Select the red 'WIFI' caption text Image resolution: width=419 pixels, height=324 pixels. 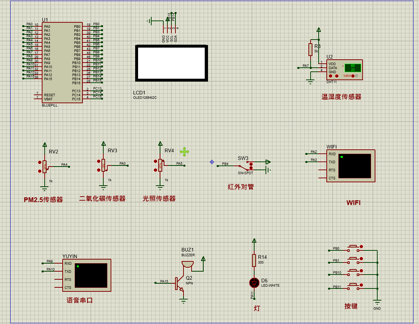click(353, 203)
